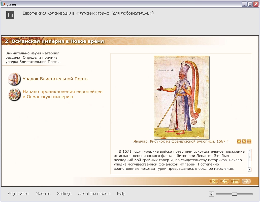Click the paragraph beginning 'В 1571 году турецкие войска'
The width and height of the screenshot is (260, 202).
point(179,160)
